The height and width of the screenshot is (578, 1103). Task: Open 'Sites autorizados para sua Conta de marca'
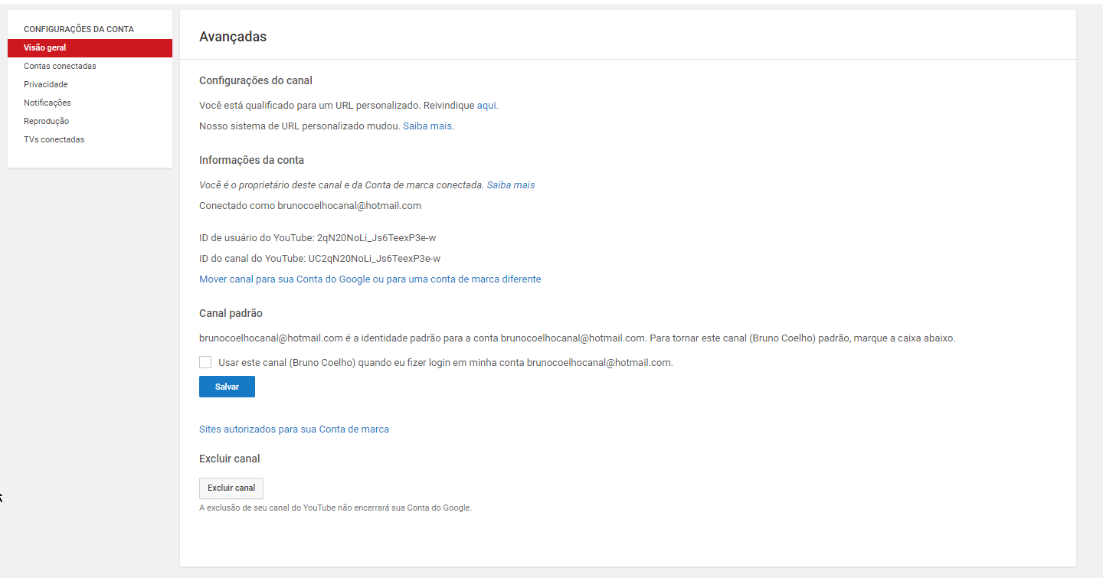294,429
